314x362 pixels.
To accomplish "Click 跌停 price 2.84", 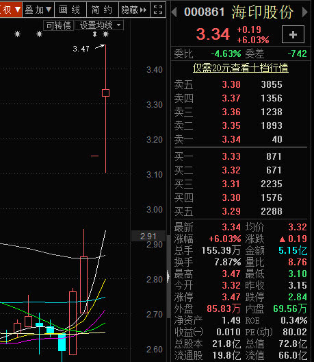I will [298, 297].
